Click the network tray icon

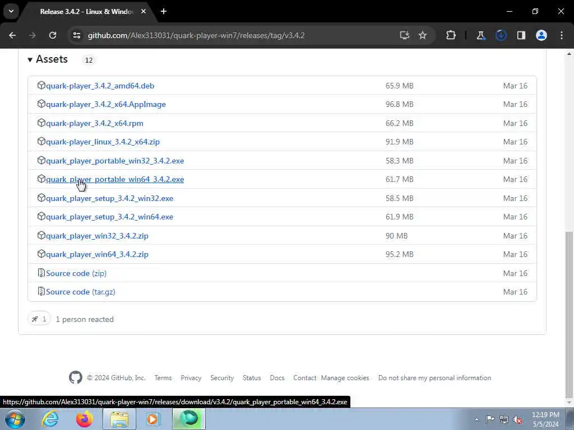pos(504,419)
